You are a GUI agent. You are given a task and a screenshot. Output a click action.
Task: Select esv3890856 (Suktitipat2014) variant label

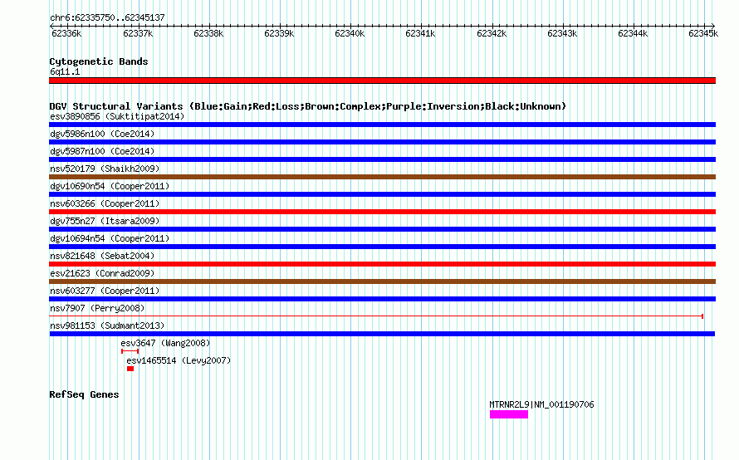(117, 116)
